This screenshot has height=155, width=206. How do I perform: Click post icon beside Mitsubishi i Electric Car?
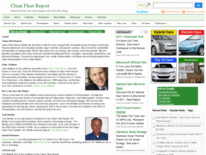point(154,126)
